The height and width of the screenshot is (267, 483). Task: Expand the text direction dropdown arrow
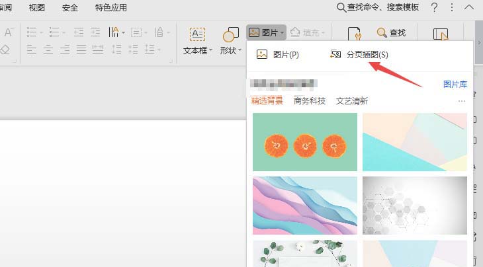123,32
